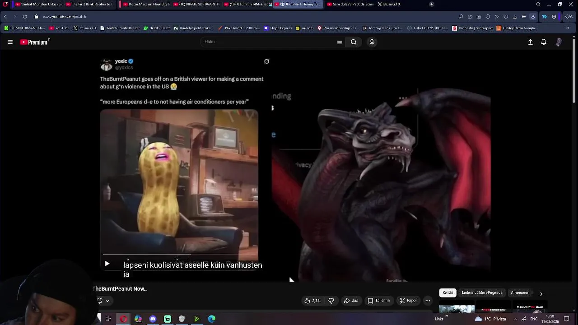Create a clip with Klippi button
578x325 pixels.
click(x=408, y=301)
